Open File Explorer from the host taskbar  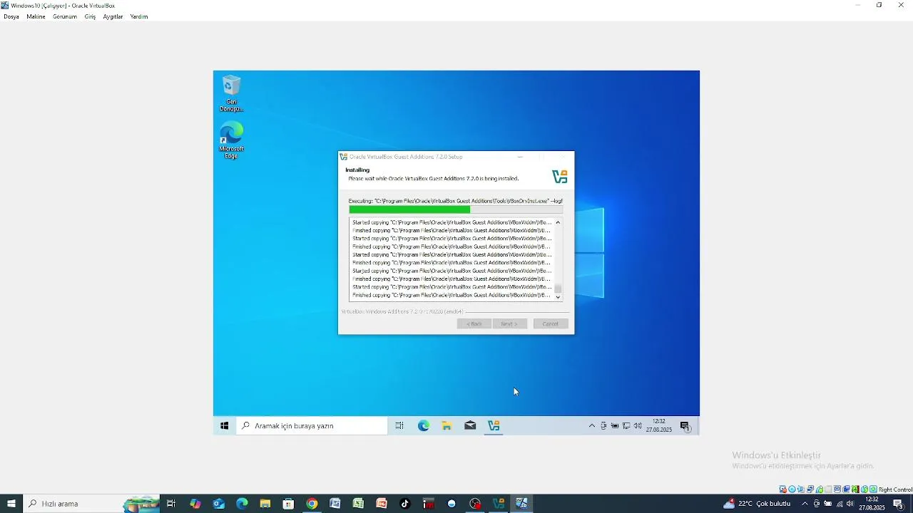point(265,504)
